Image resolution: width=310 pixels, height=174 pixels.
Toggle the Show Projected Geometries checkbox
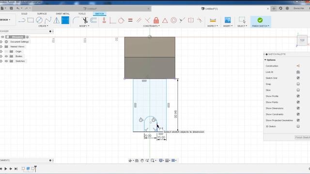click(x=298, y=120)
